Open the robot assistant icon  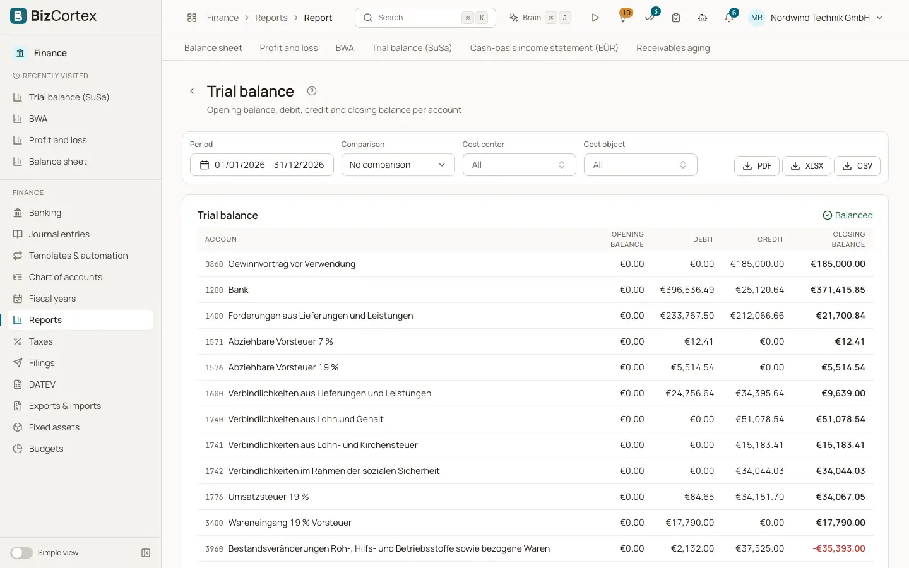click(703, 18)
